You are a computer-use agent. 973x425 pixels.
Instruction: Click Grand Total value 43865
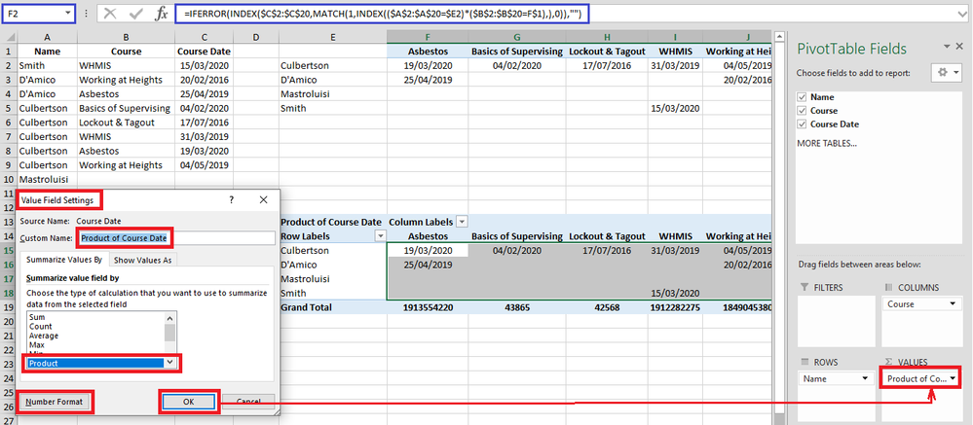(x=516, y=307)
